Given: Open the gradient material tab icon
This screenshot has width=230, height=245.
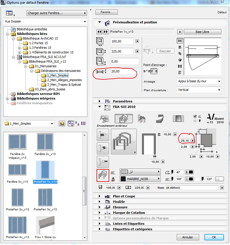Looking at the screenshot, I should point(178,119).
